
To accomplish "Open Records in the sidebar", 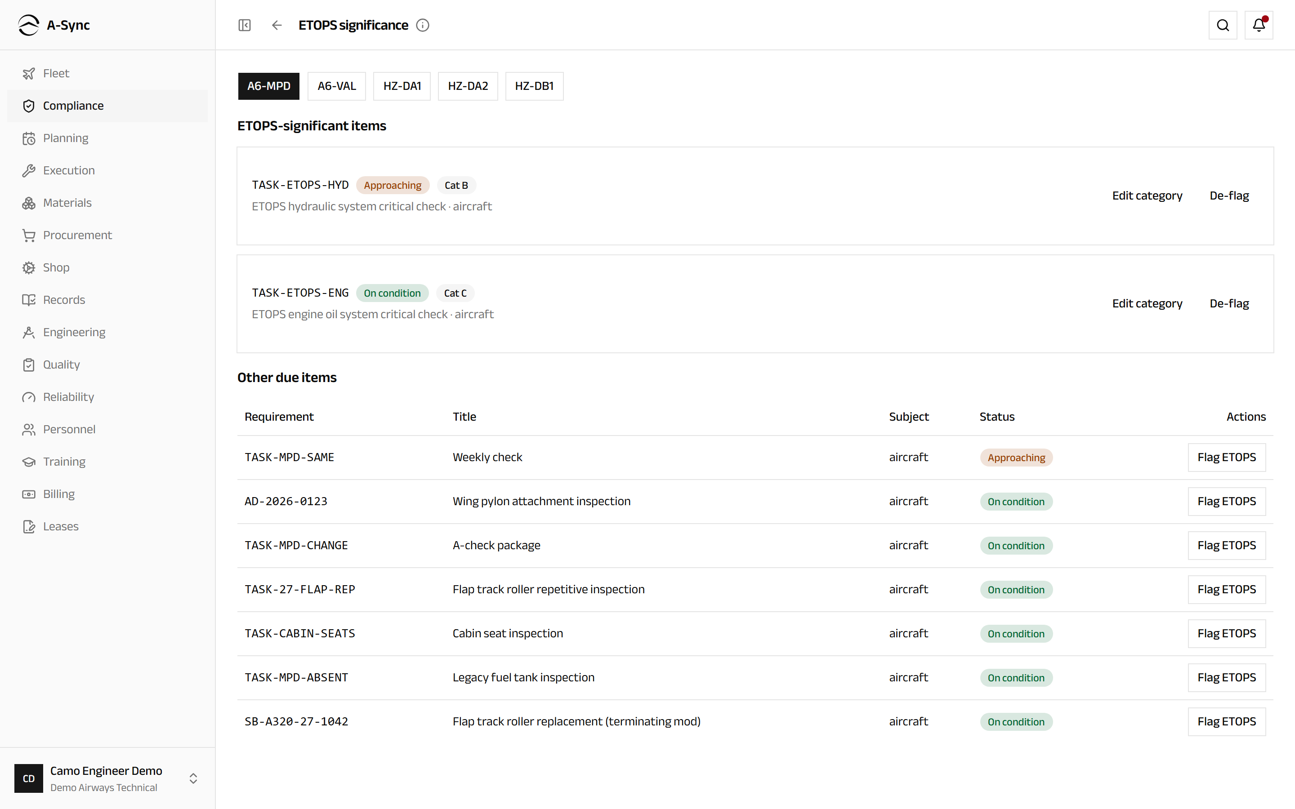I will click(x=107, y=300).
